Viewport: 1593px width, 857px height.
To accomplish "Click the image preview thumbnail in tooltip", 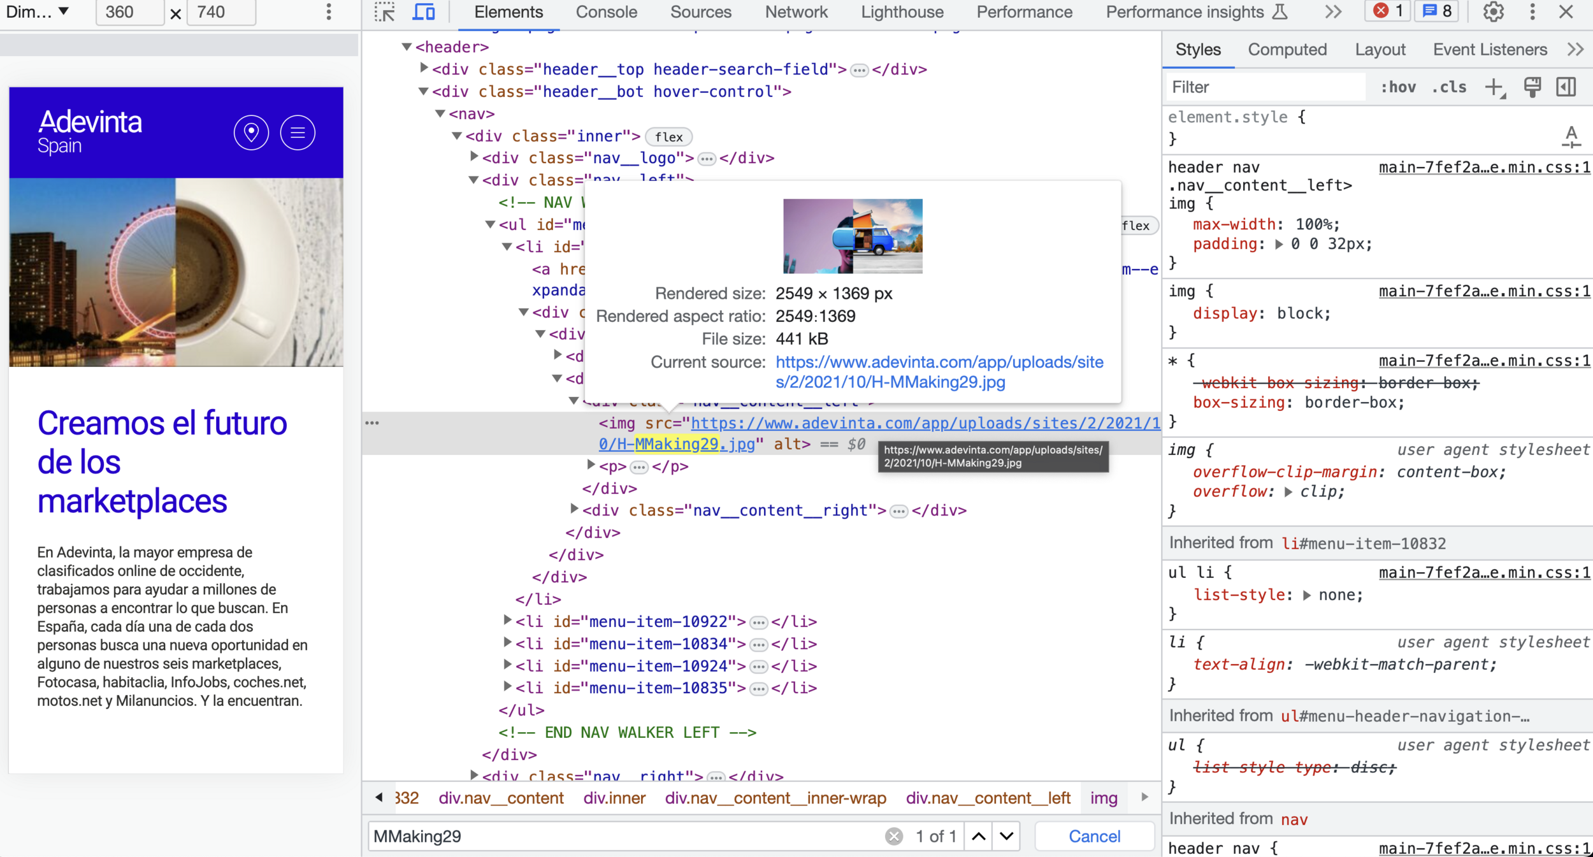I will (x=853, y=236).
